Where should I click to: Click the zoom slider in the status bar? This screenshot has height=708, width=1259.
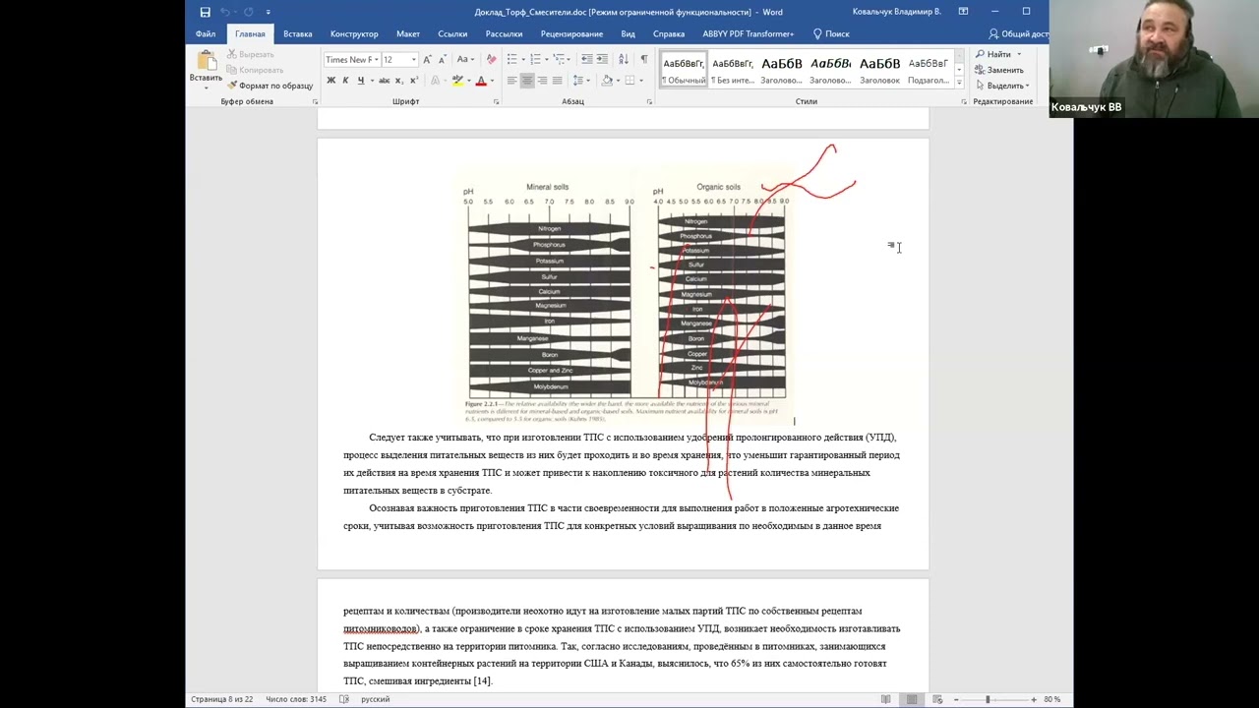988,699
